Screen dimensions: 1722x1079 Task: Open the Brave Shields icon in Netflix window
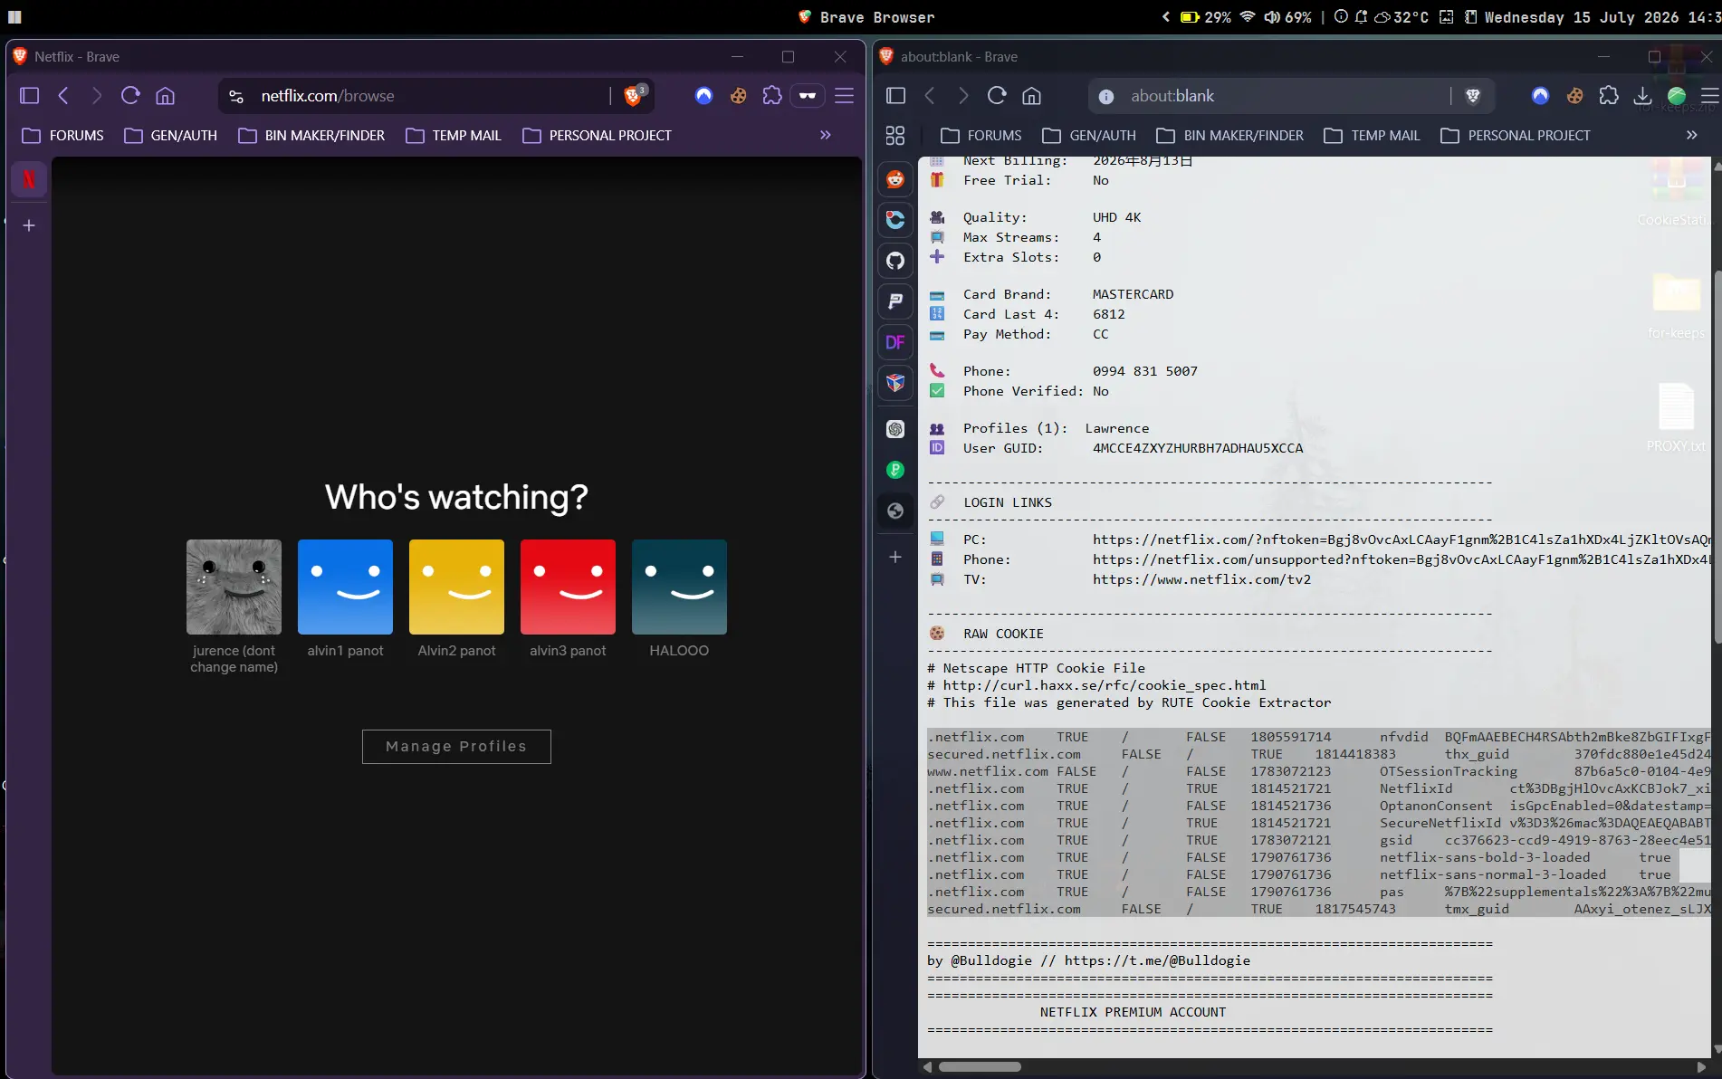(x=634, y=95)
